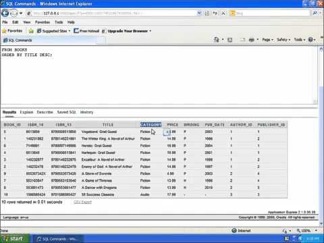Start search with the magnifier icon

(x=315, y=13)
